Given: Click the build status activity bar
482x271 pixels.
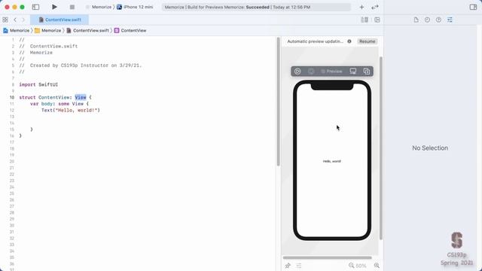Looking at the screenshot, I should point(256,7).
